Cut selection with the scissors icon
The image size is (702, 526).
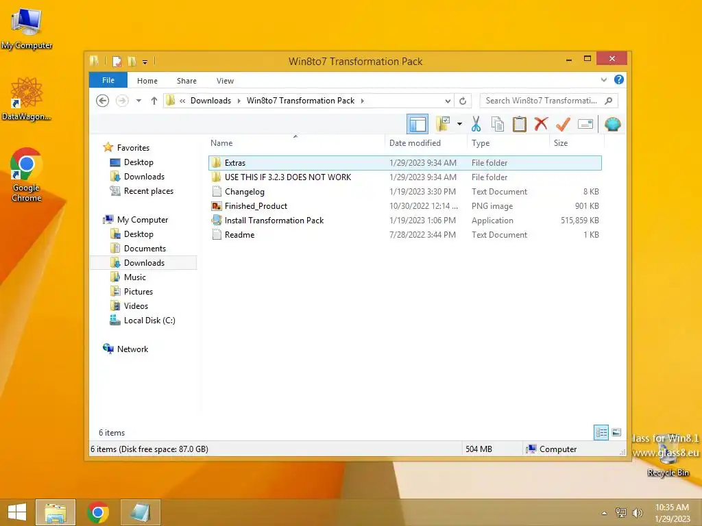[476, 124]
